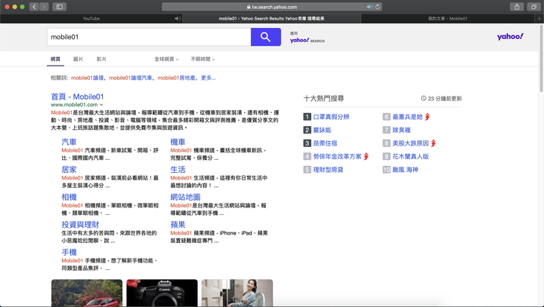Click the Yahoo logo at top right

click(510, 36)
